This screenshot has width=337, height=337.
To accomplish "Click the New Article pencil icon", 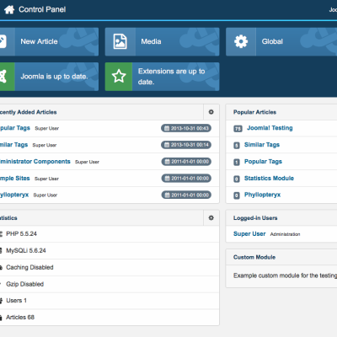I will click(x=3, y=41).
